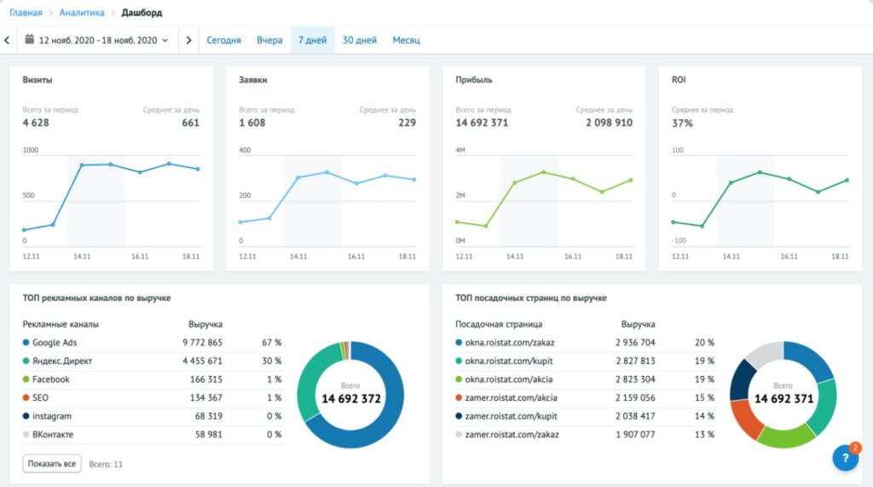873x487 pixels.
Task: Click the ВКонтакте channel row label
Action: [53, 435]
